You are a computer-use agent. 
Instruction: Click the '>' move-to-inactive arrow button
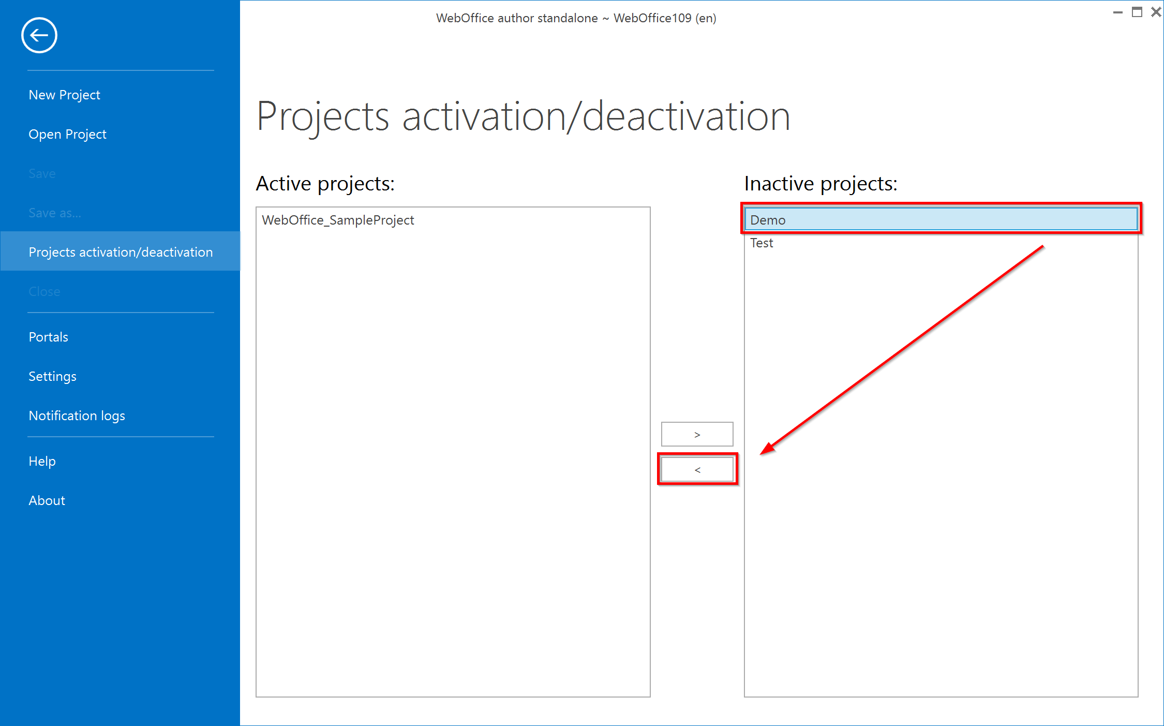[697, 434]
